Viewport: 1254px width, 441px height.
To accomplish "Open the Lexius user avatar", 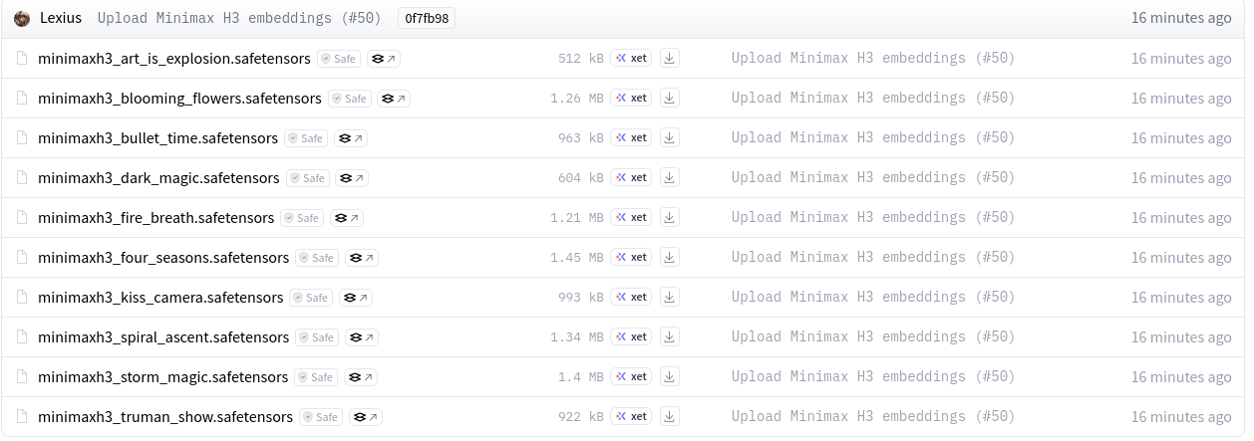I will pyautogui.click(x=22, y=18).
